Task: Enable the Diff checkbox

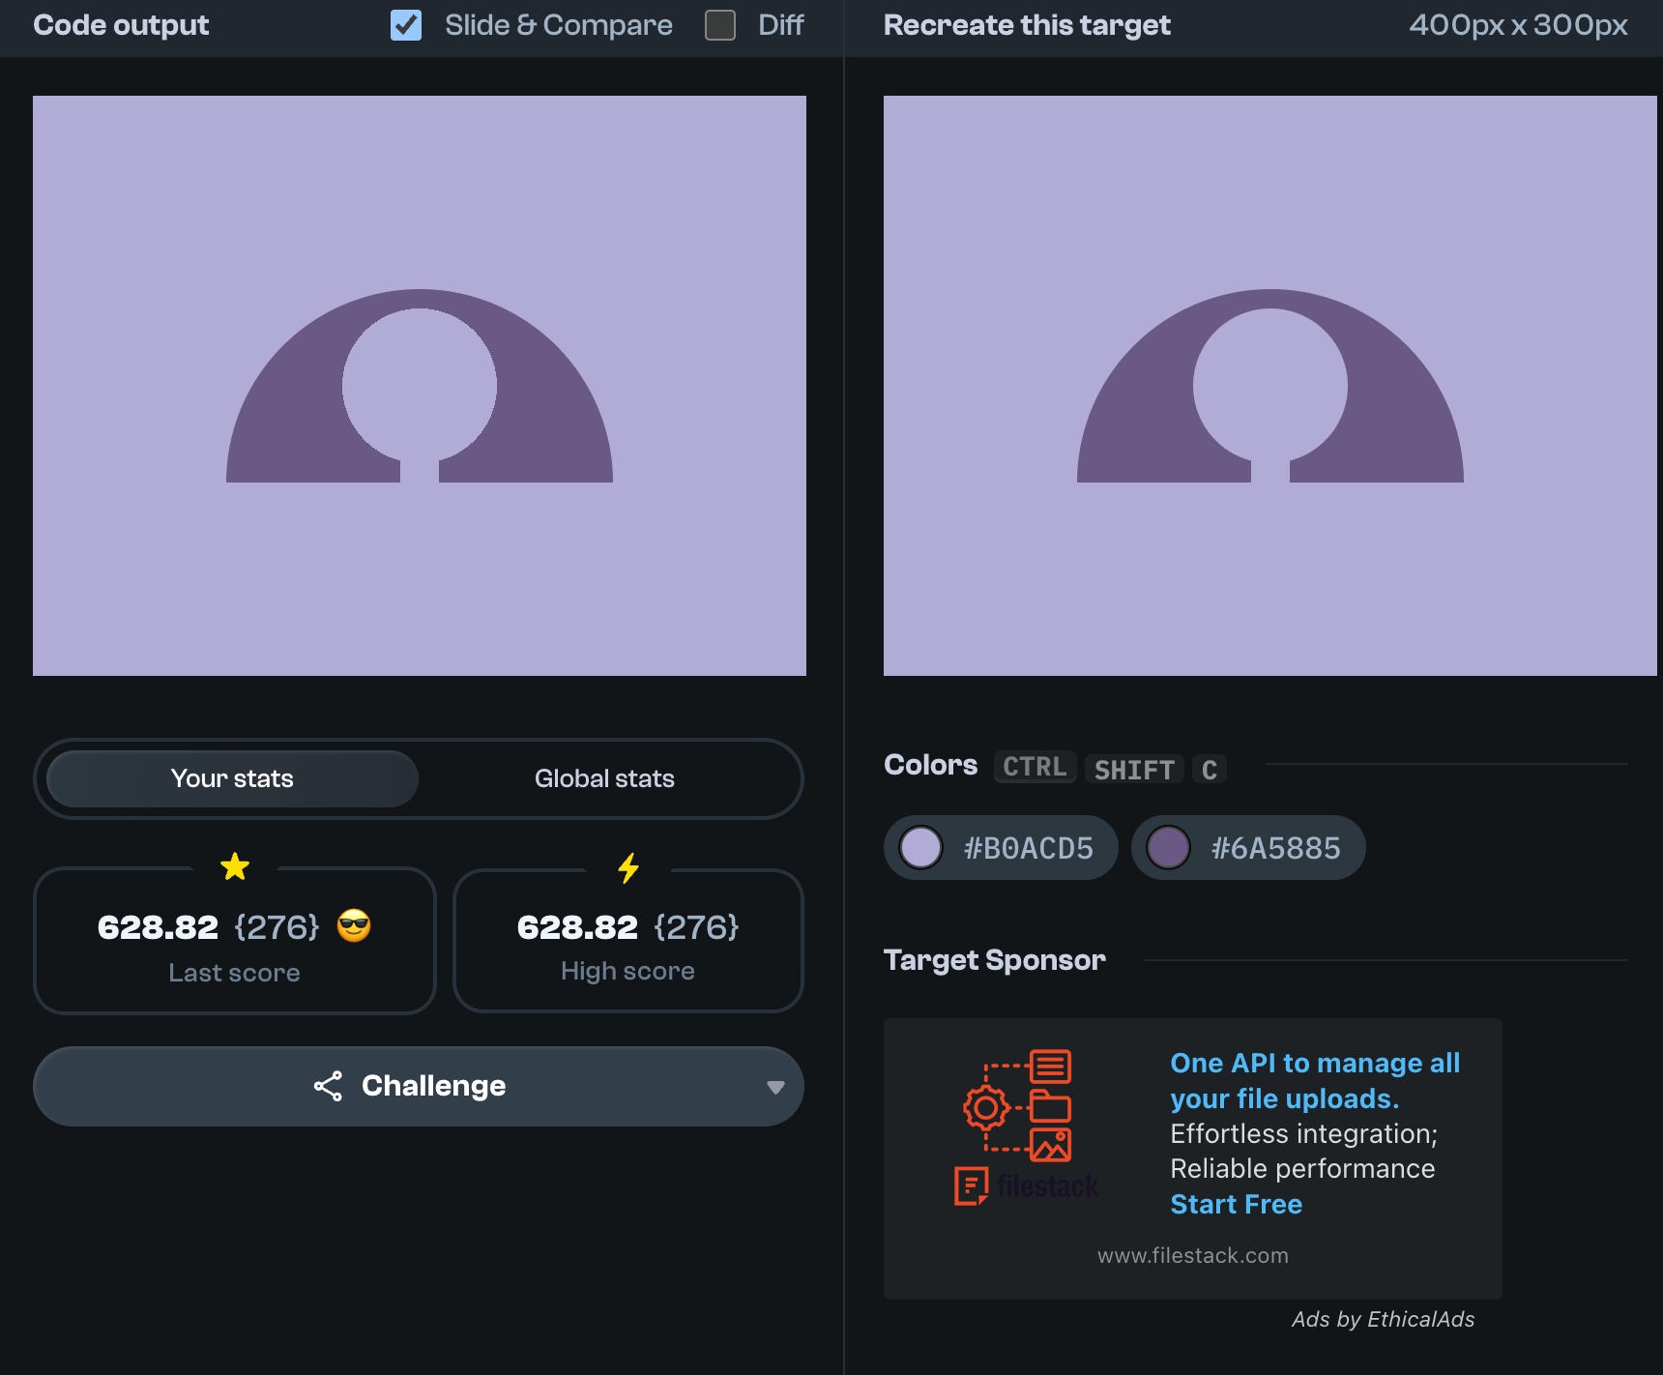Action: pos(720,25)
